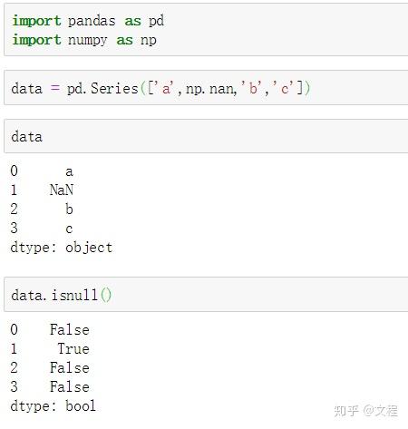This screenshot has width=408, height=429.
Task: Click dtype: object output line
Action: 62,248
